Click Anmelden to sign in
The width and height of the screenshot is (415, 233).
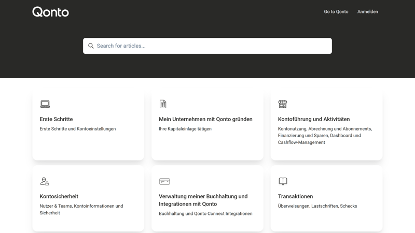coord(367,11)
